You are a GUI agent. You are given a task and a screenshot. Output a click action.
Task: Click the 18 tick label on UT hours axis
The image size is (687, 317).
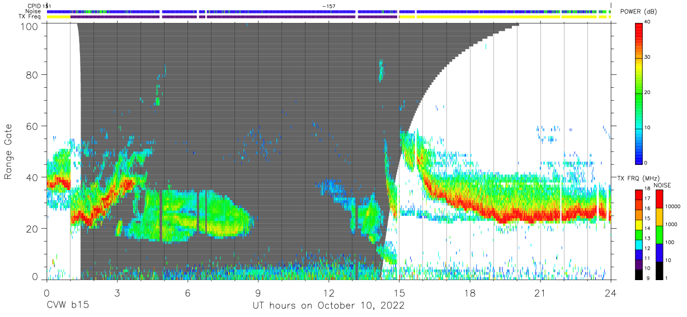pyautogui.click(x=469, y=292)
